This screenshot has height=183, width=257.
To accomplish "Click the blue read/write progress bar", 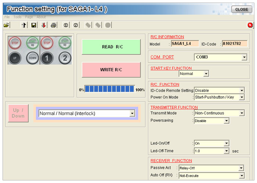I will click(x=110, y=89).
